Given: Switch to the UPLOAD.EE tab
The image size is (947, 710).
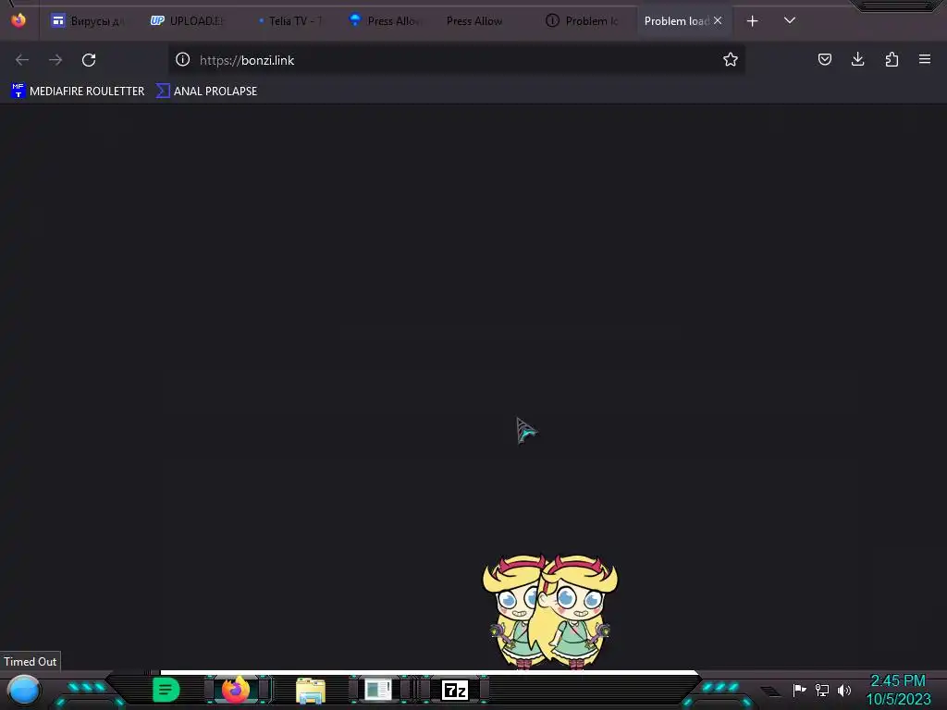Looking at the screenshot, I should (187, 21).
